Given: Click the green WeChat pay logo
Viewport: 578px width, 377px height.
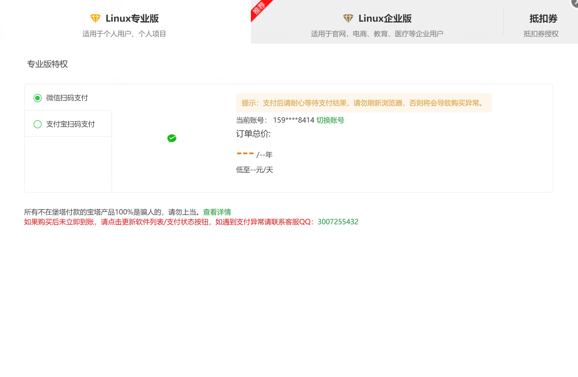Looking at the screenshot, I should (x=172, y=138).
